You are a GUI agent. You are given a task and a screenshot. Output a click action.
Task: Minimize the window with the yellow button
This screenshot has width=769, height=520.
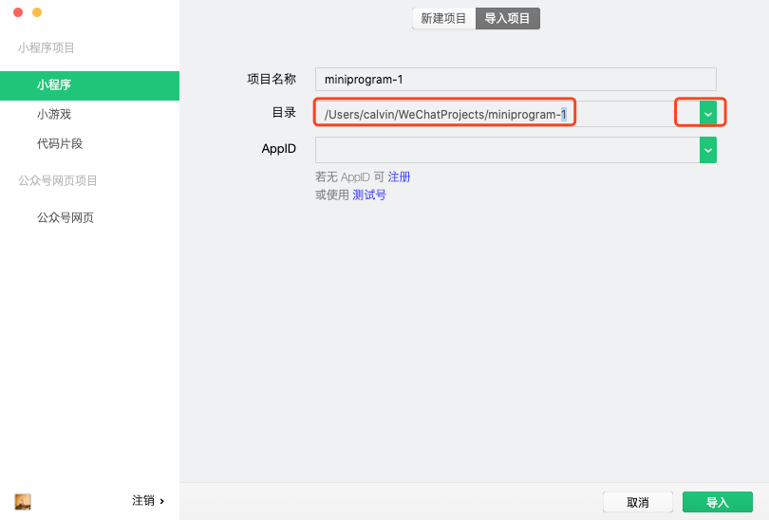click(37, 12)
